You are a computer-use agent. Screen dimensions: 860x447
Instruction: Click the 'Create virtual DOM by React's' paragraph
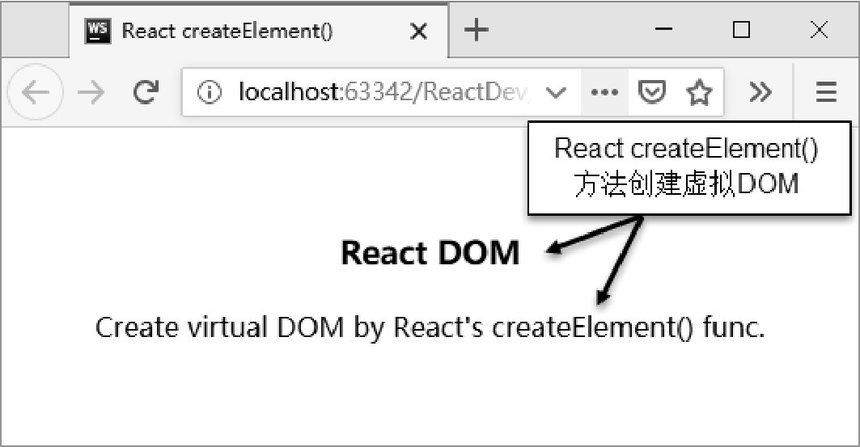pyautogui.click(x=430, y=327)
